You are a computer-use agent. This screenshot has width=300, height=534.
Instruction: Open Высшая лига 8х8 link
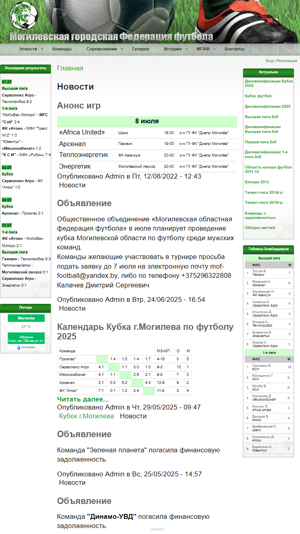(x=262, y=117)
